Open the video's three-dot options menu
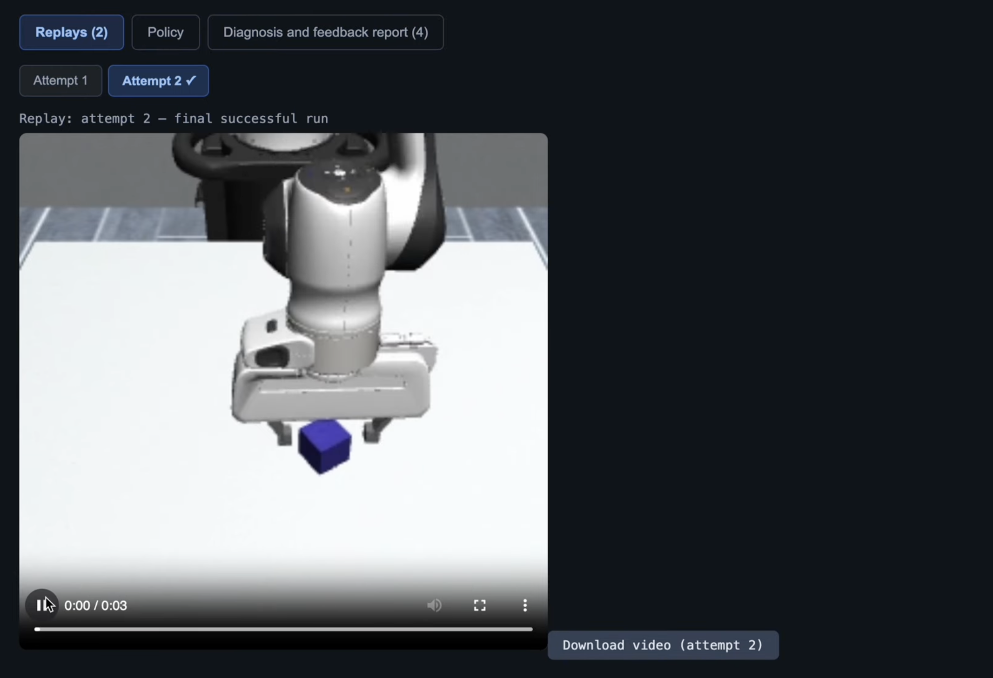 click(525, 605)
